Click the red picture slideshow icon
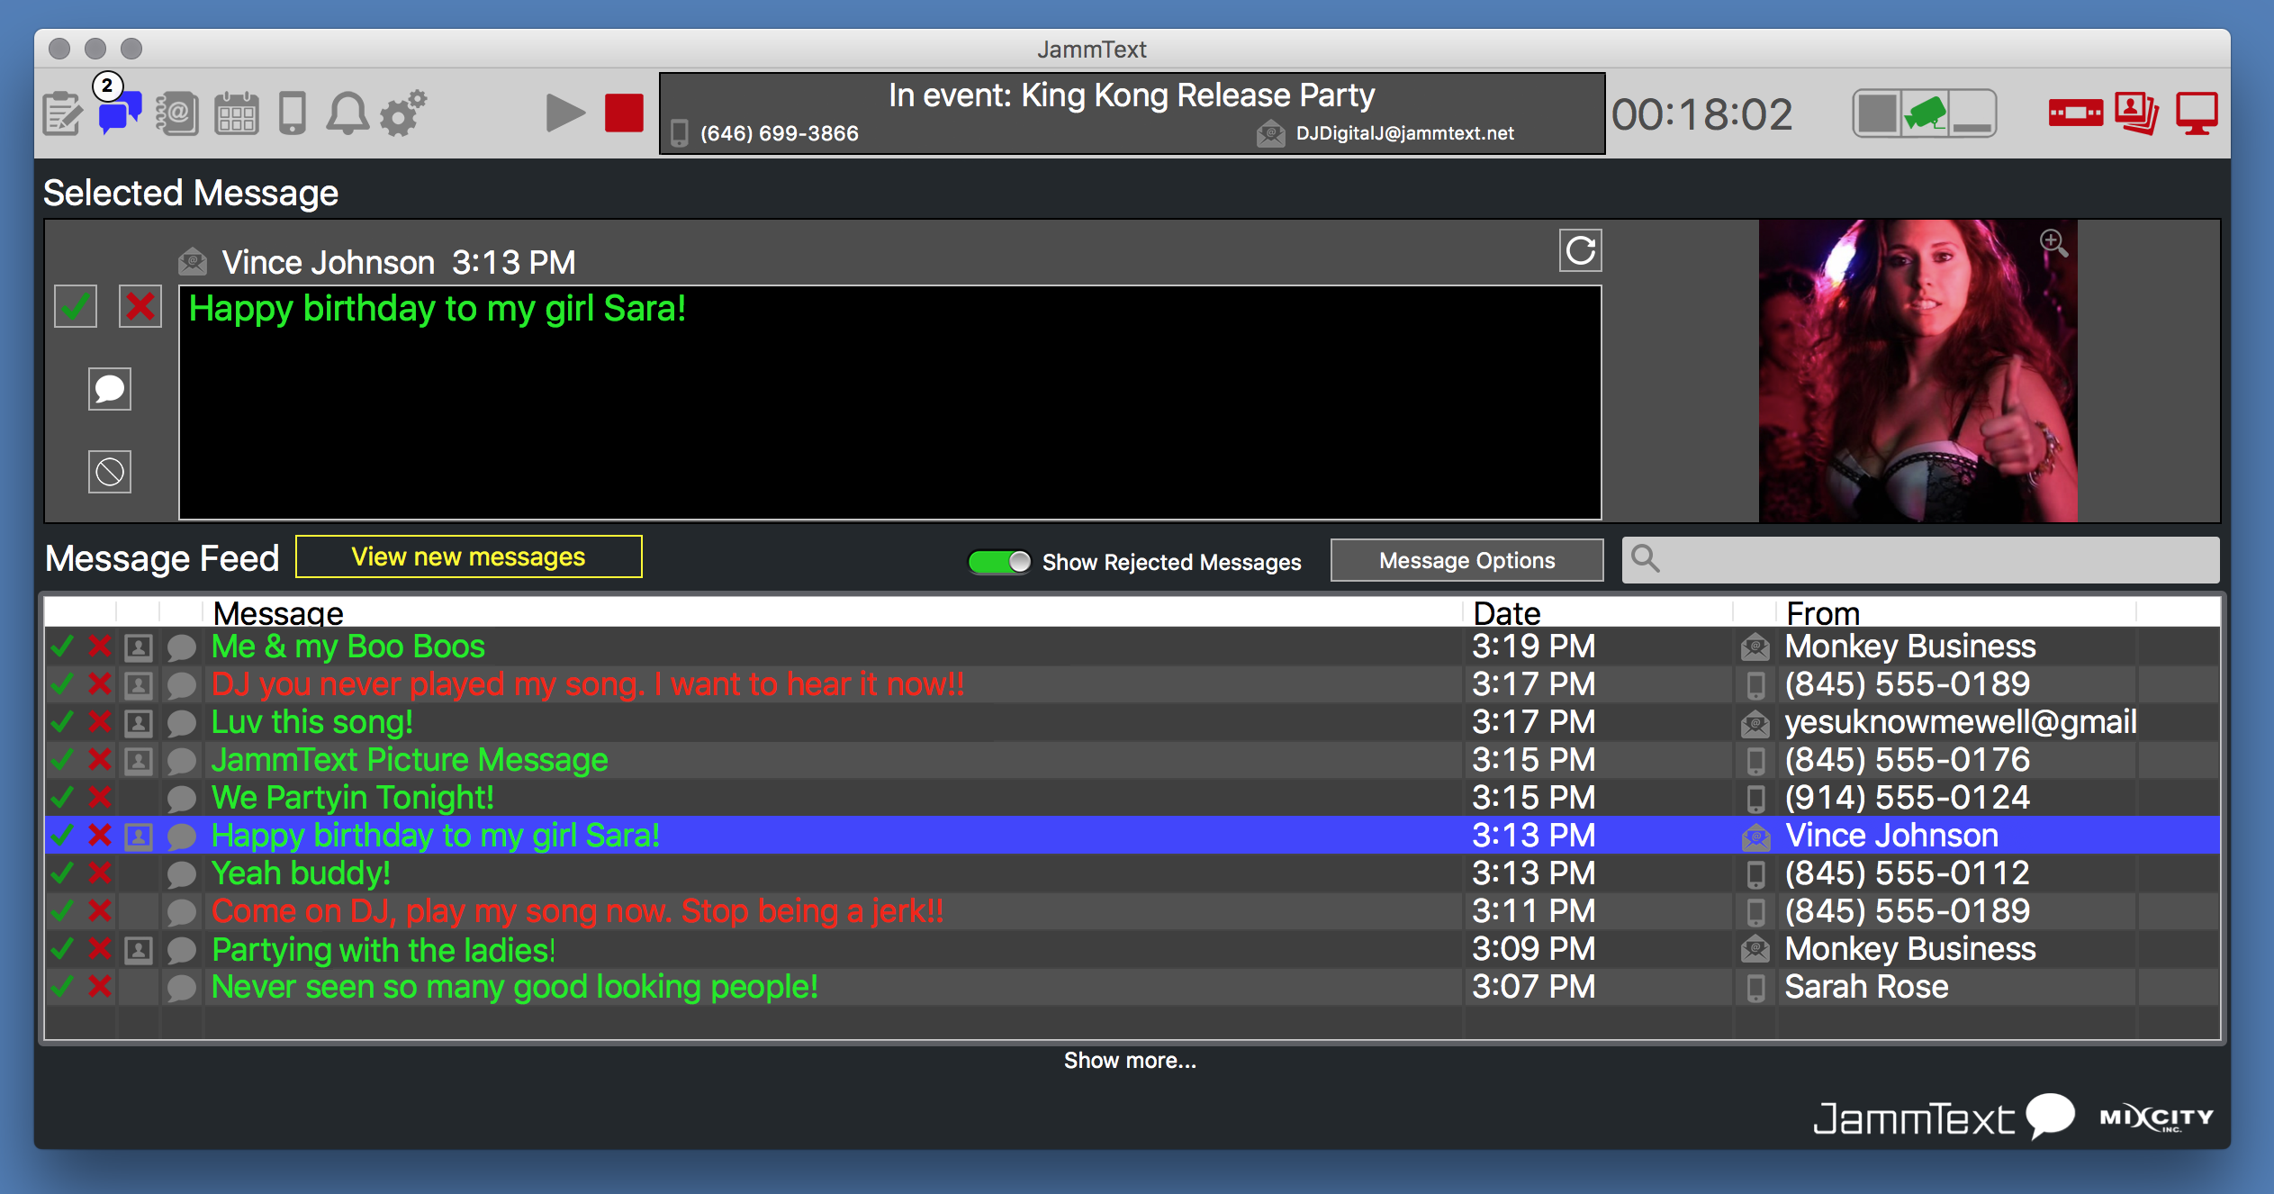2274x1194 pixels. pyautogui.click(x=2136, y=113)
